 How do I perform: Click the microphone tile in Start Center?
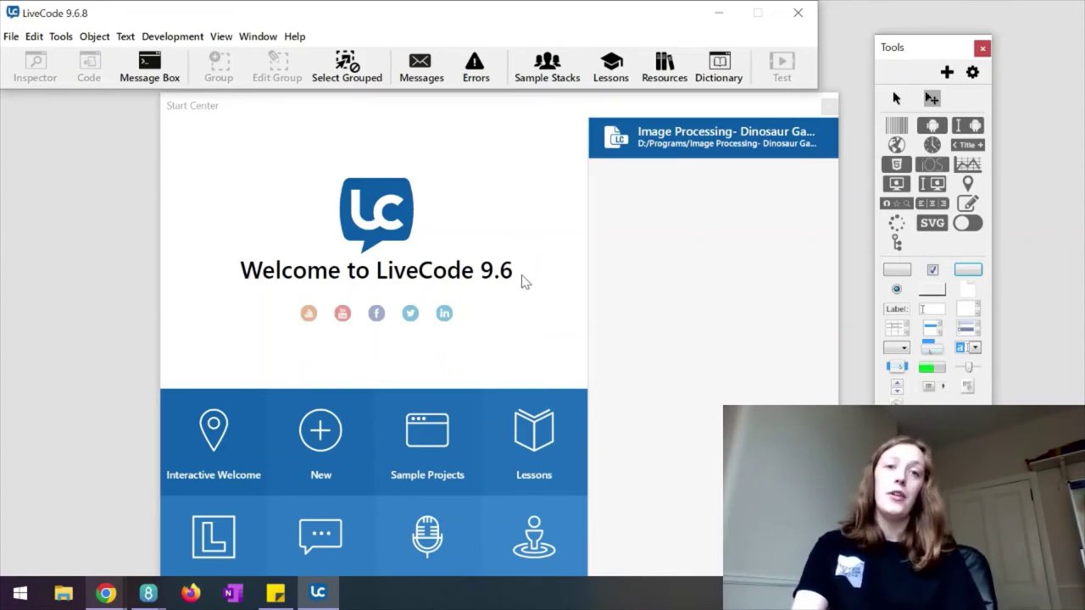(427, 536)
